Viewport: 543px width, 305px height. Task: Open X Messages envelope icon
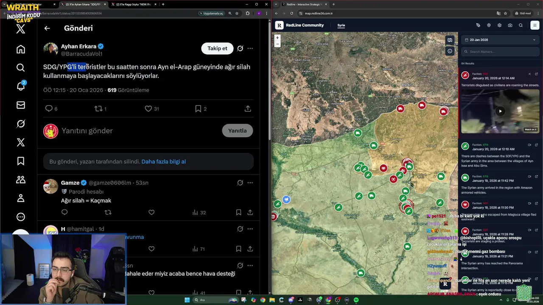20,105
